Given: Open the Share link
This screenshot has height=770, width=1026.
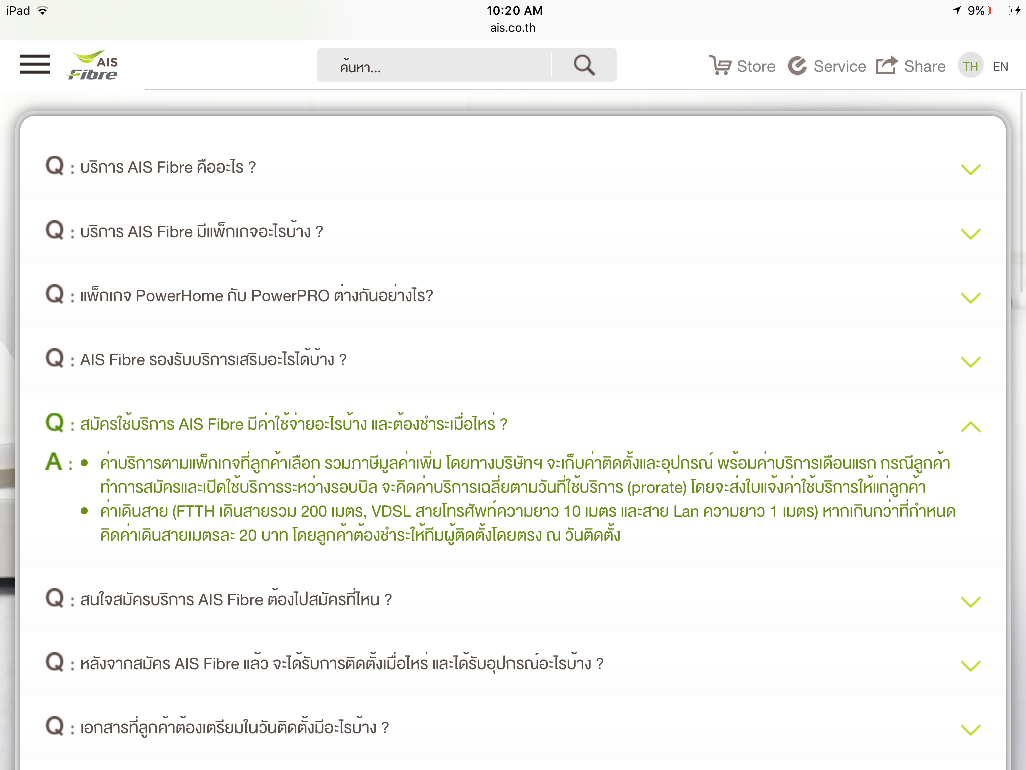Looking at the screenshot, I should (925, 66).
